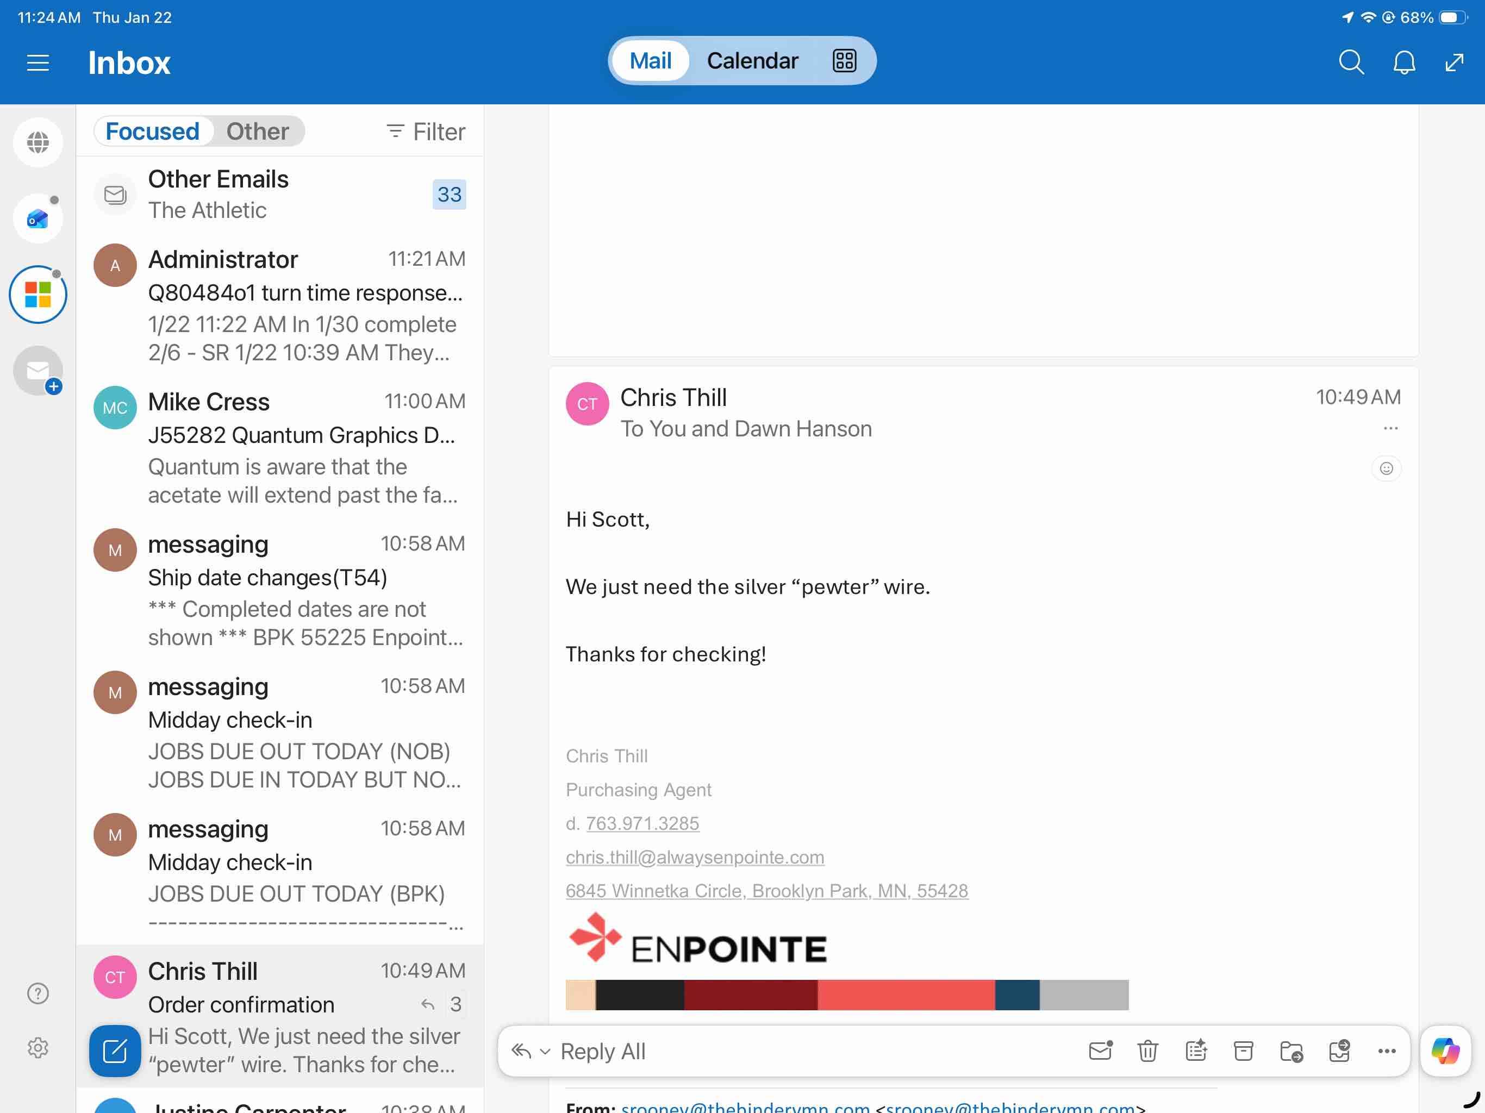Delete message with trash icon
The height and width of the screenshot is (1113, 1485).
(1147, 1051)
